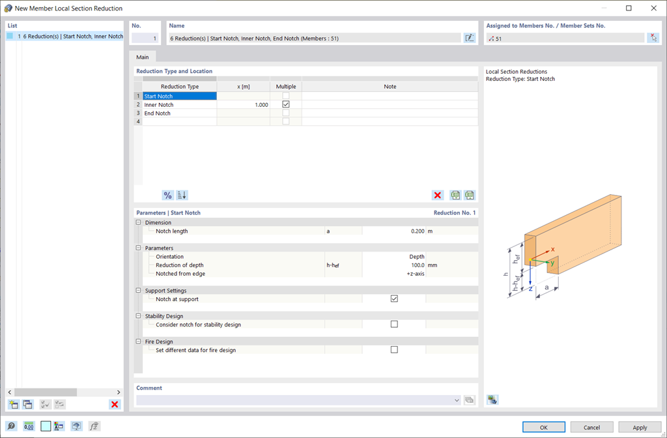
Task: Select reduction 1 in the List panel
Action: click(x=59, y=36)
